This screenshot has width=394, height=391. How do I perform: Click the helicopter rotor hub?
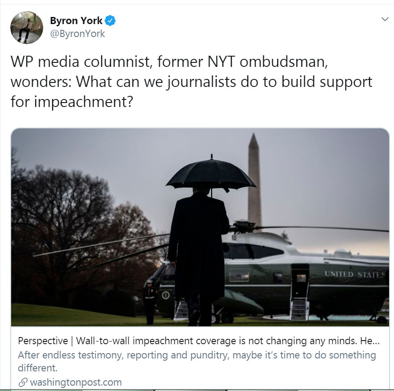242,226
